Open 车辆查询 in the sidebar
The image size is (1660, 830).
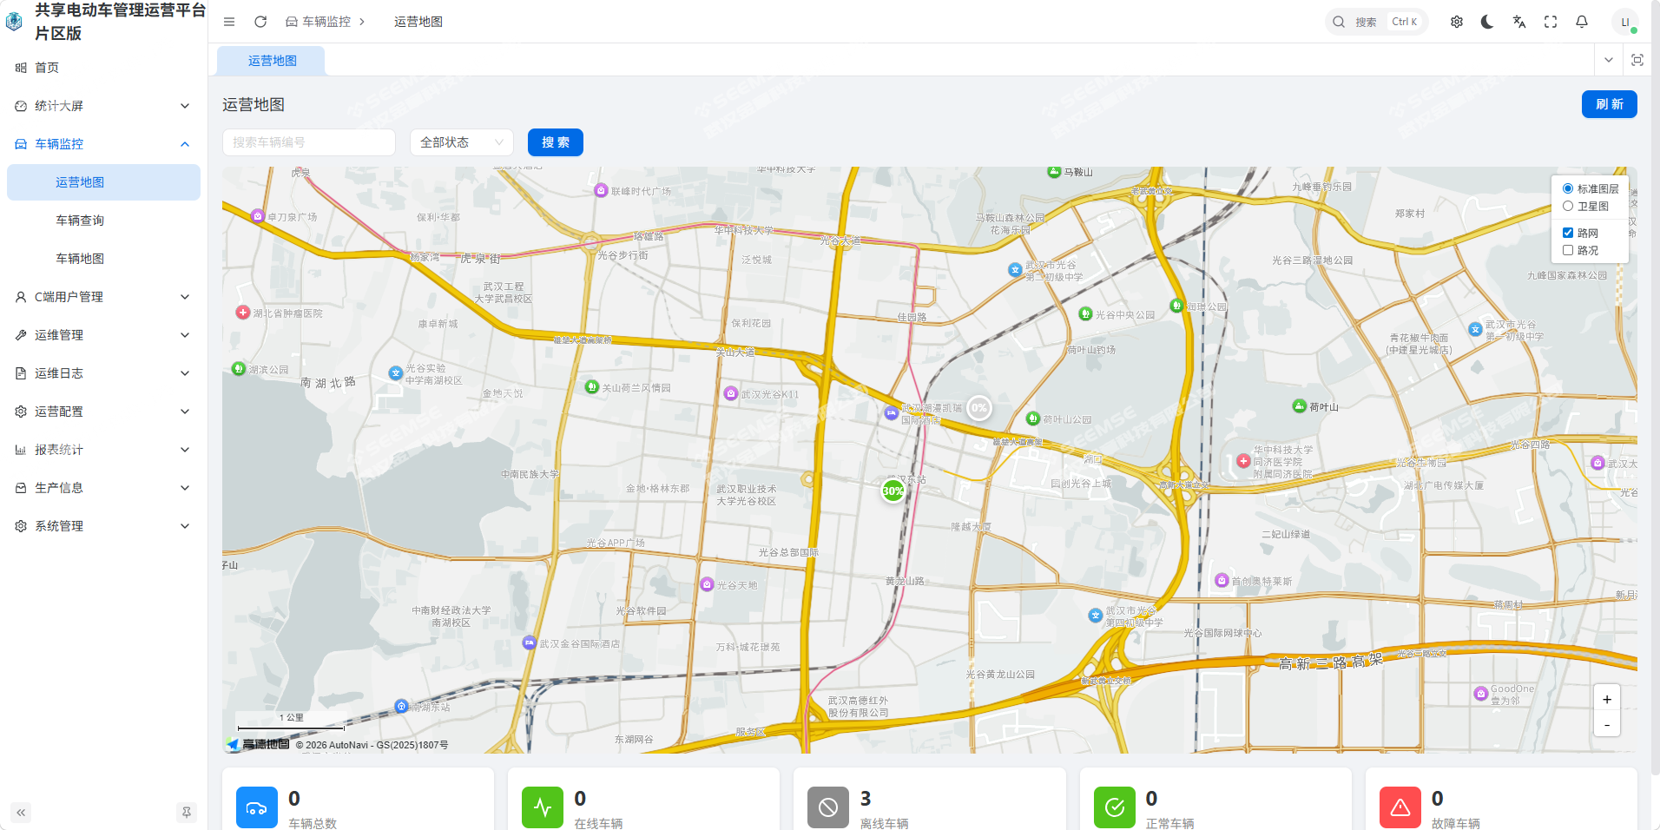click(104, 221)
